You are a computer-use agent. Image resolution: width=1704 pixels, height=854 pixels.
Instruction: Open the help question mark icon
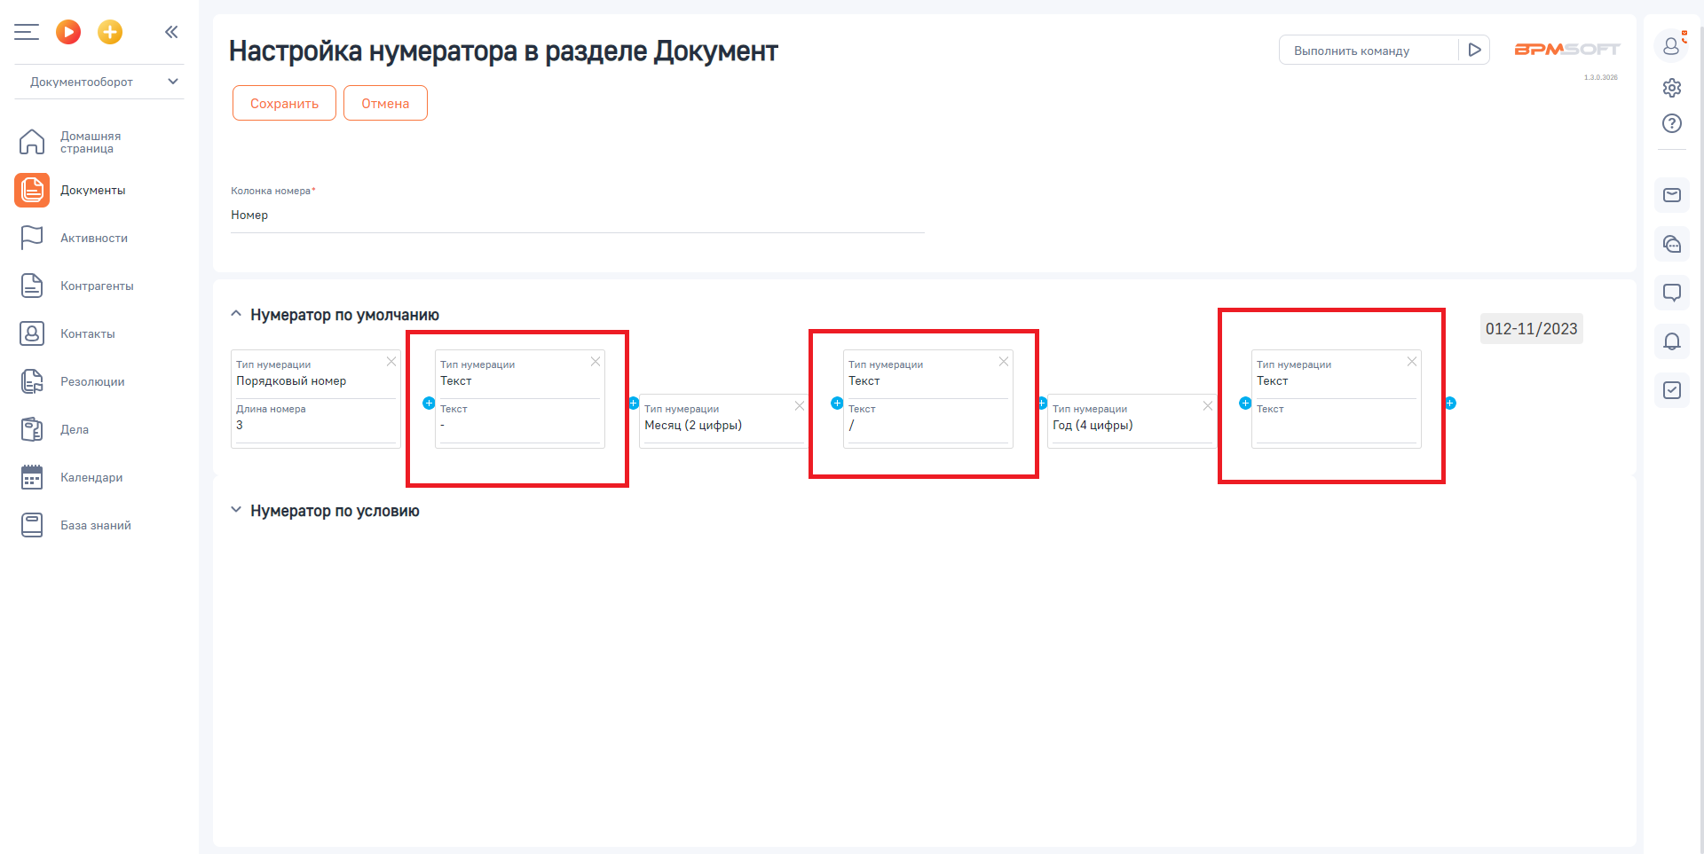(x=1672, y=123)
